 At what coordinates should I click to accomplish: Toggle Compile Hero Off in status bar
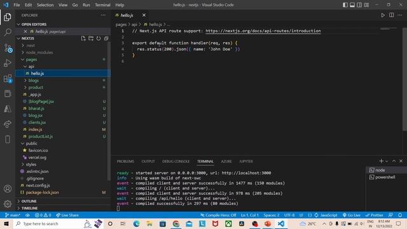pyautogui.click(x=218, y=215)
